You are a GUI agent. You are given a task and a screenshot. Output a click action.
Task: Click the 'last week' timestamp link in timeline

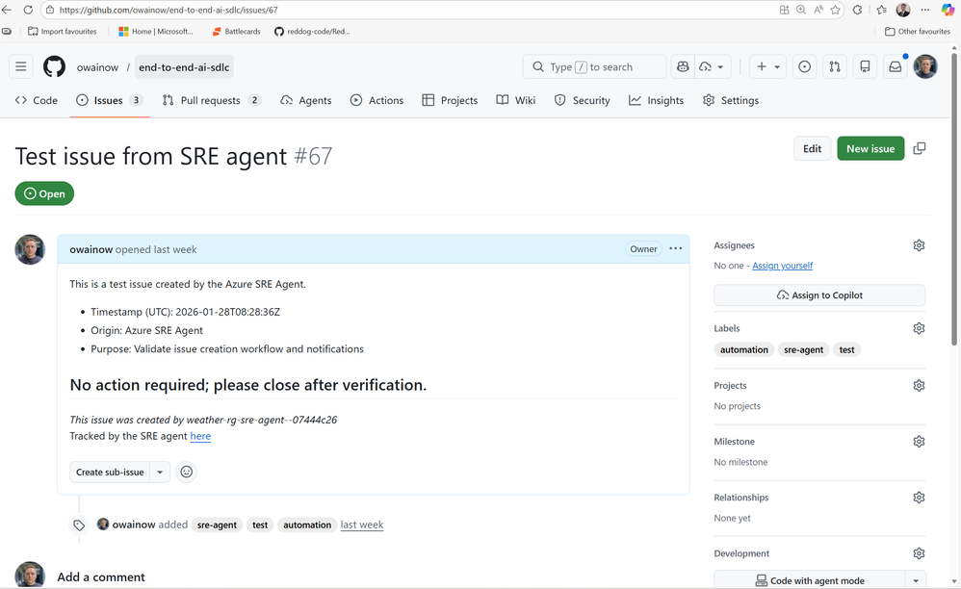[x=362, y=525]
